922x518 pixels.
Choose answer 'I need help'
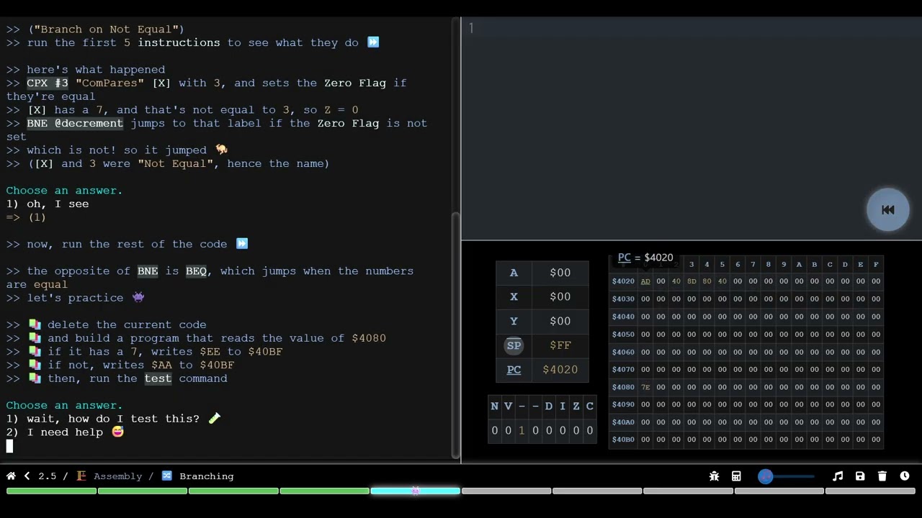pos(65,432)
